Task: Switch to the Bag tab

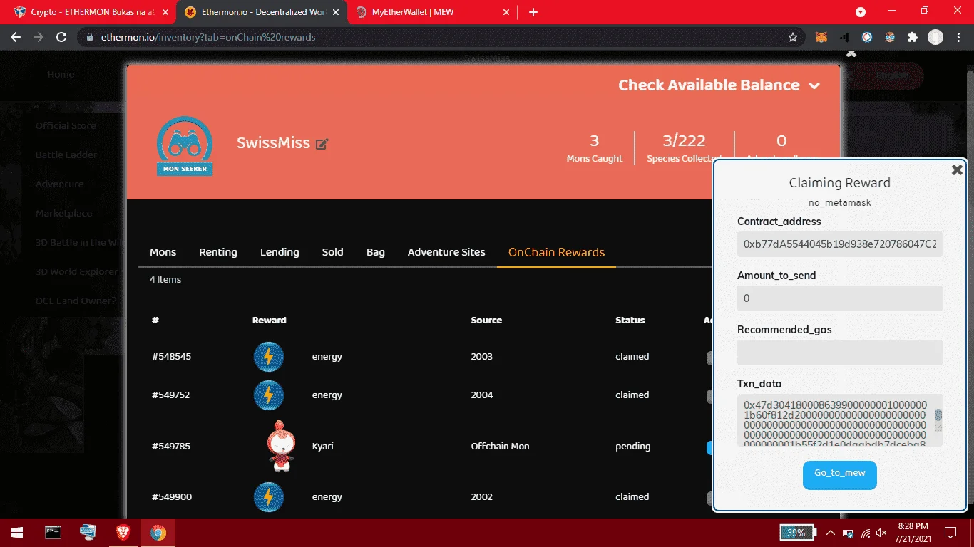Action: click(376, 252)
